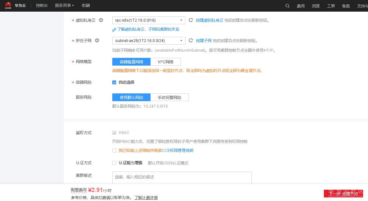
Task: Click the disabled RBAC checkbox
Action: pyautogui.click(x=114, y=133)
